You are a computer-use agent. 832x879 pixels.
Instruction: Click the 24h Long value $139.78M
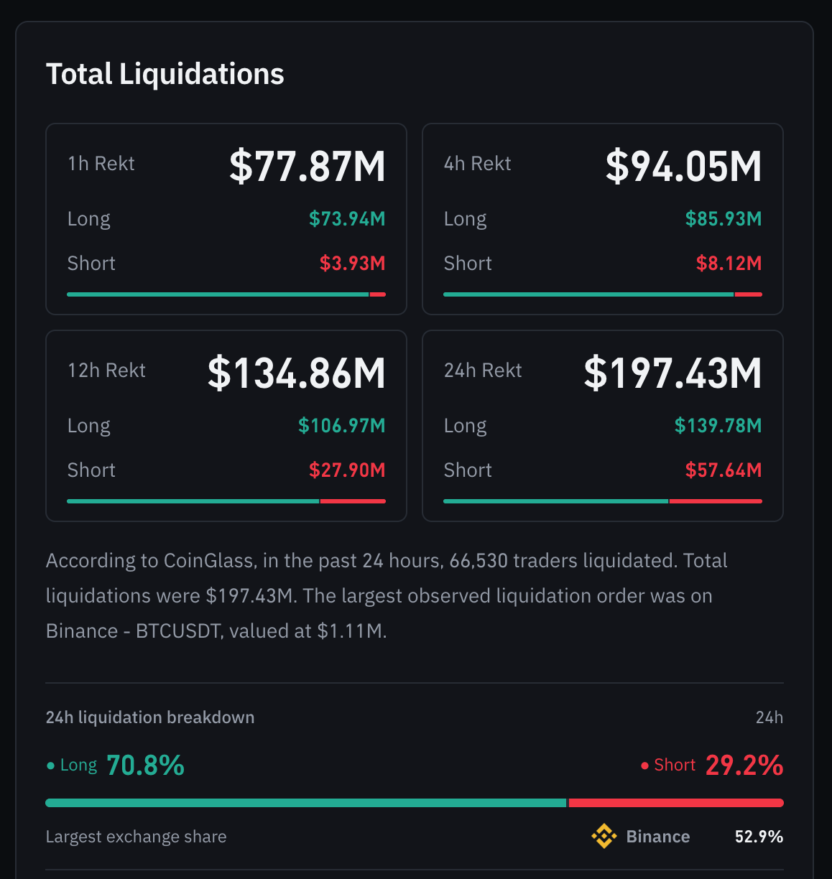pyautogui.click(x=718, y=426)
